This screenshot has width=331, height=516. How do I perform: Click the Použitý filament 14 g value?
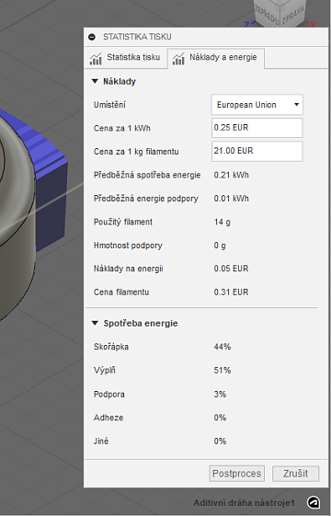click(223, 223)
